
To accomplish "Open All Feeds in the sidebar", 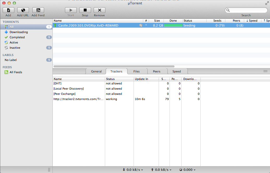I will tap(26, 72).
